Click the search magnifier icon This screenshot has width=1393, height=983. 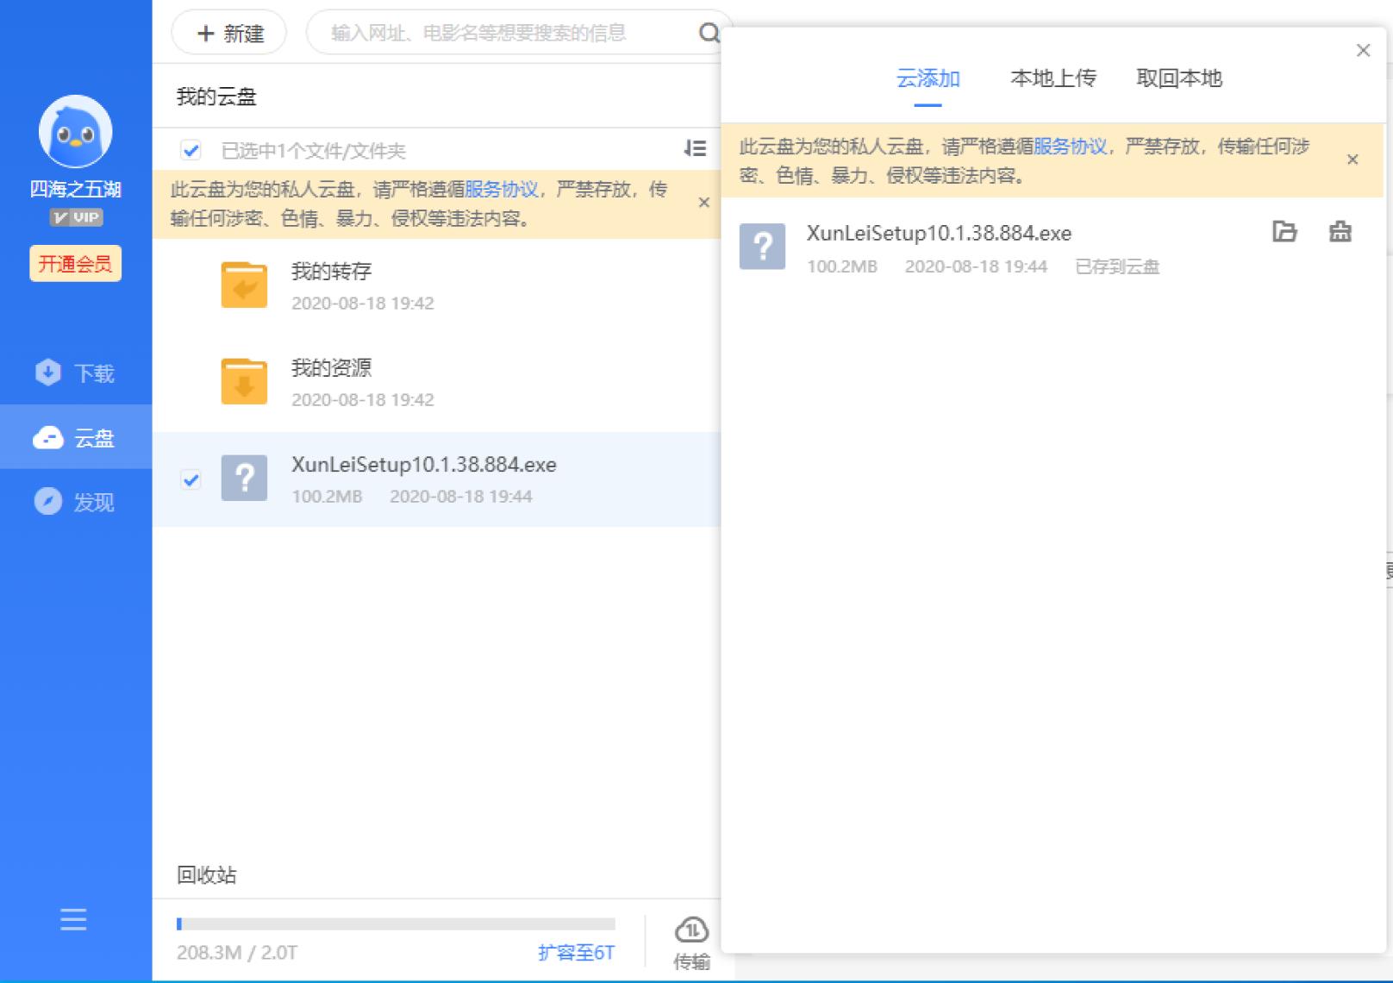tap(709, 33)
